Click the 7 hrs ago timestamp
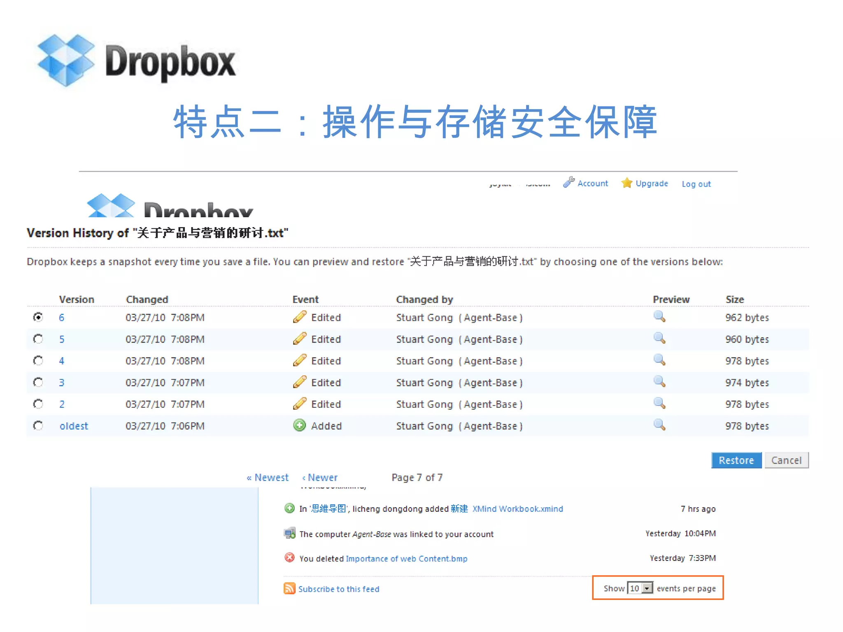 point(698,509)
